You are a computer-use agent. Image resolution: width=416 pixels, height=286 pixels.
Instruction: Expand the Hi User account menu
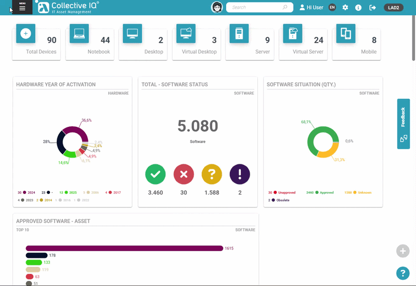point(311,8)
